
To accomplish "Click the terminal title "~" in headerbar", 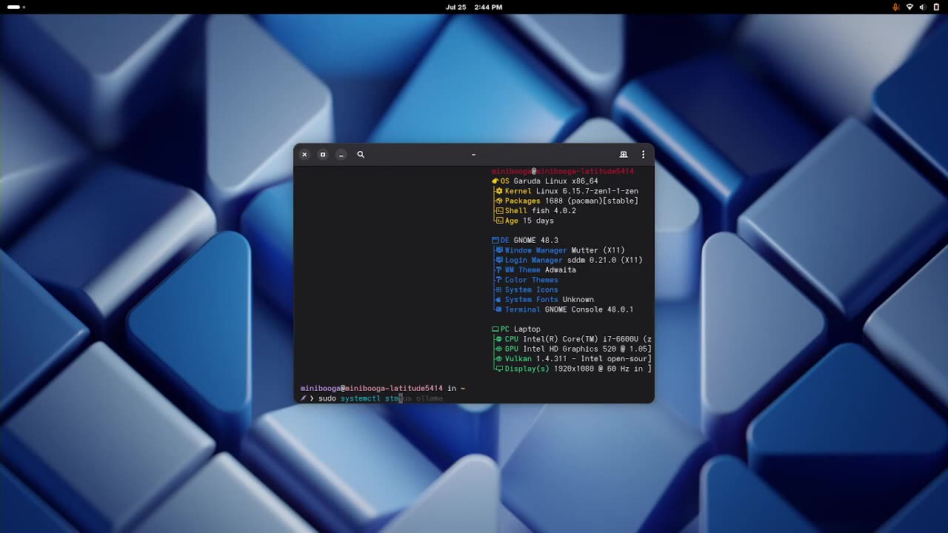I will coord(474,155).
